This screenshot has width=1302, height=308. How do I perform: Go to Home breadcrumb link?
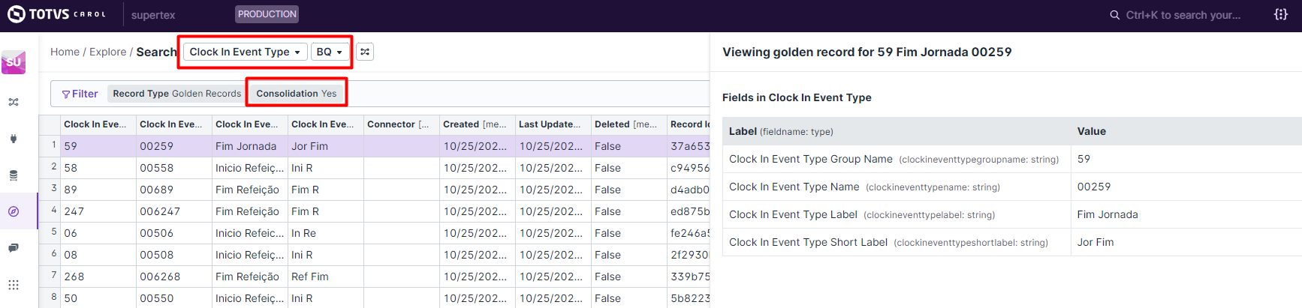pos(65,52)
